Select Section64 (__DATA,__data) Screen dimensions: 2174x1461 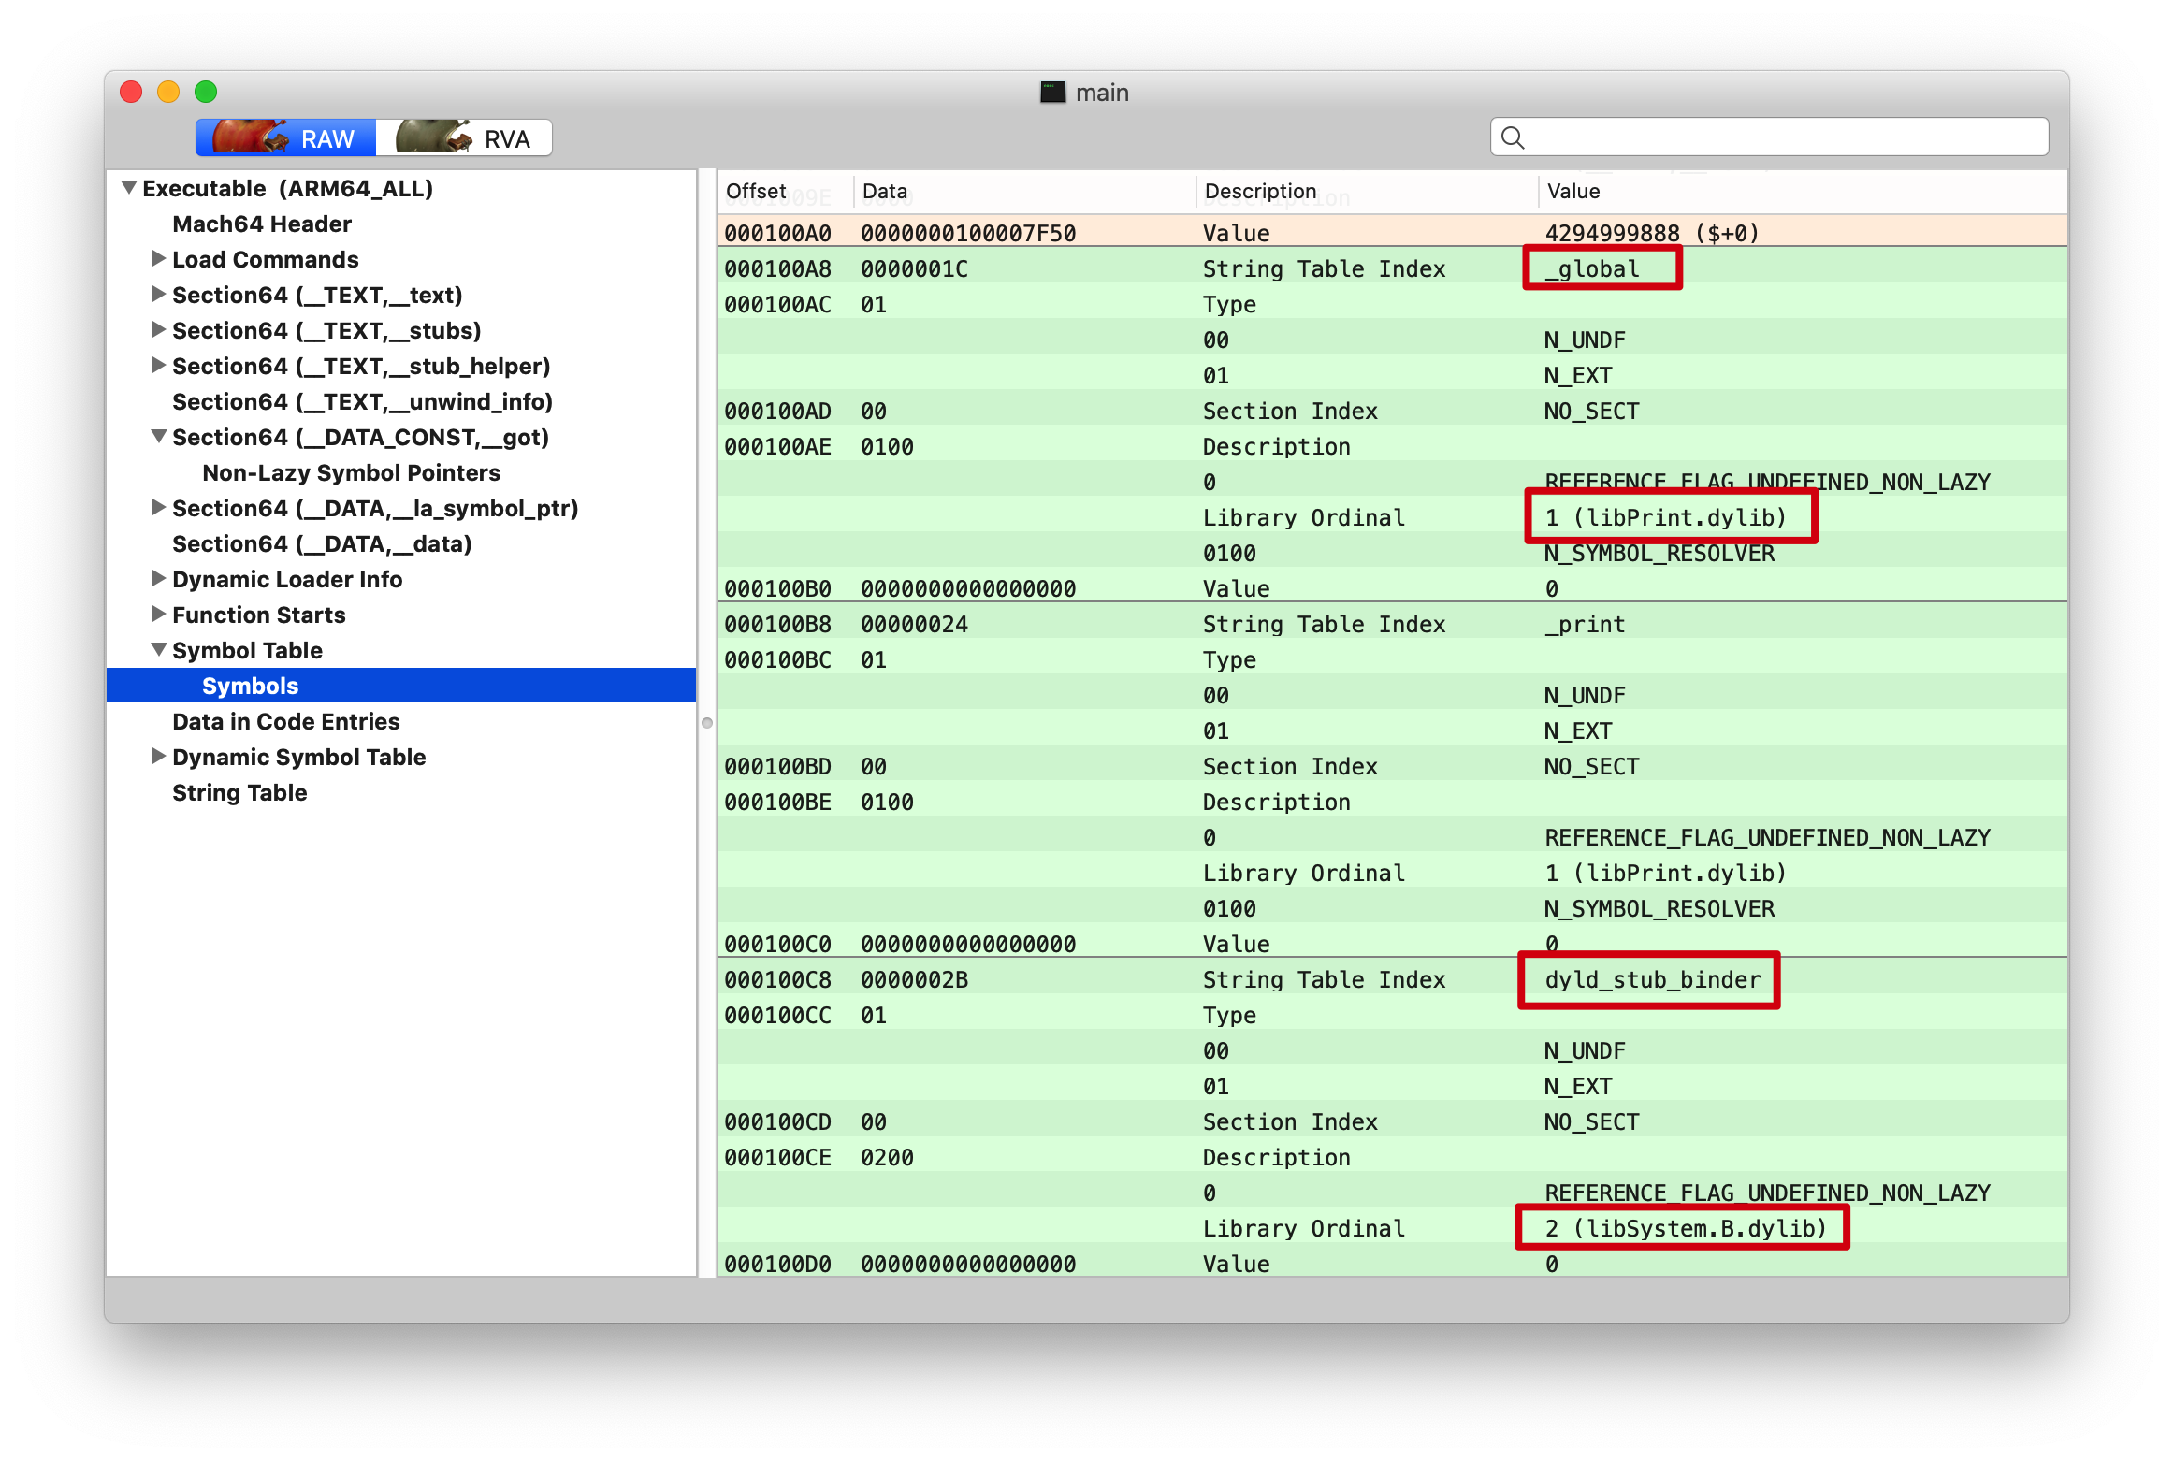click(322, 543)
